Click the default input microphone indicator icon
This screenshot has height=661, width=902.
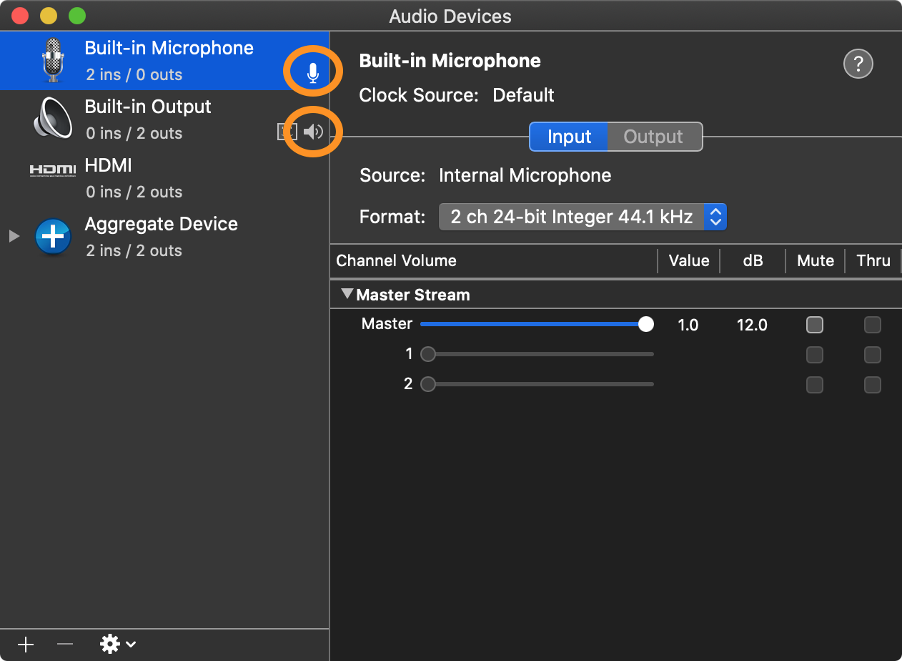click(312, 73)
